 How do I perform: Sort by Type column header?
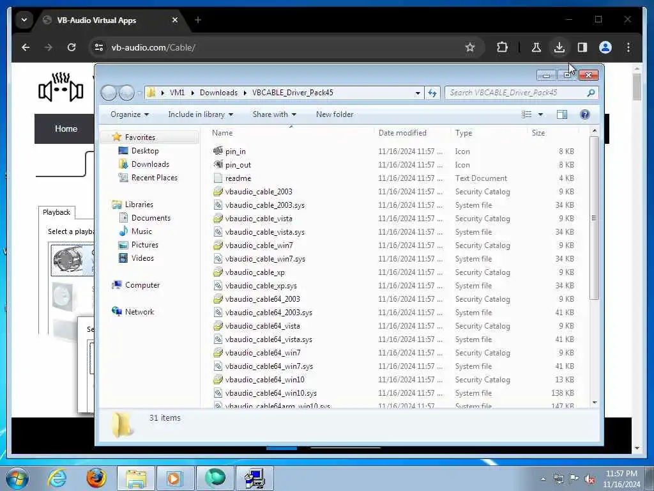[x=464, y=133]
